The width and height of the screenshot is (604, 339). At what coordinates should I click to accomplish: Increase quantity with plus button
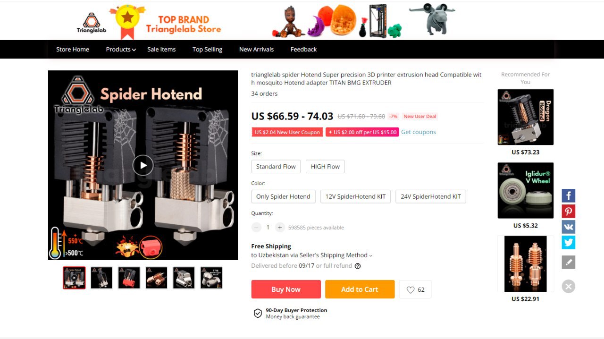[x=280, y=227]
